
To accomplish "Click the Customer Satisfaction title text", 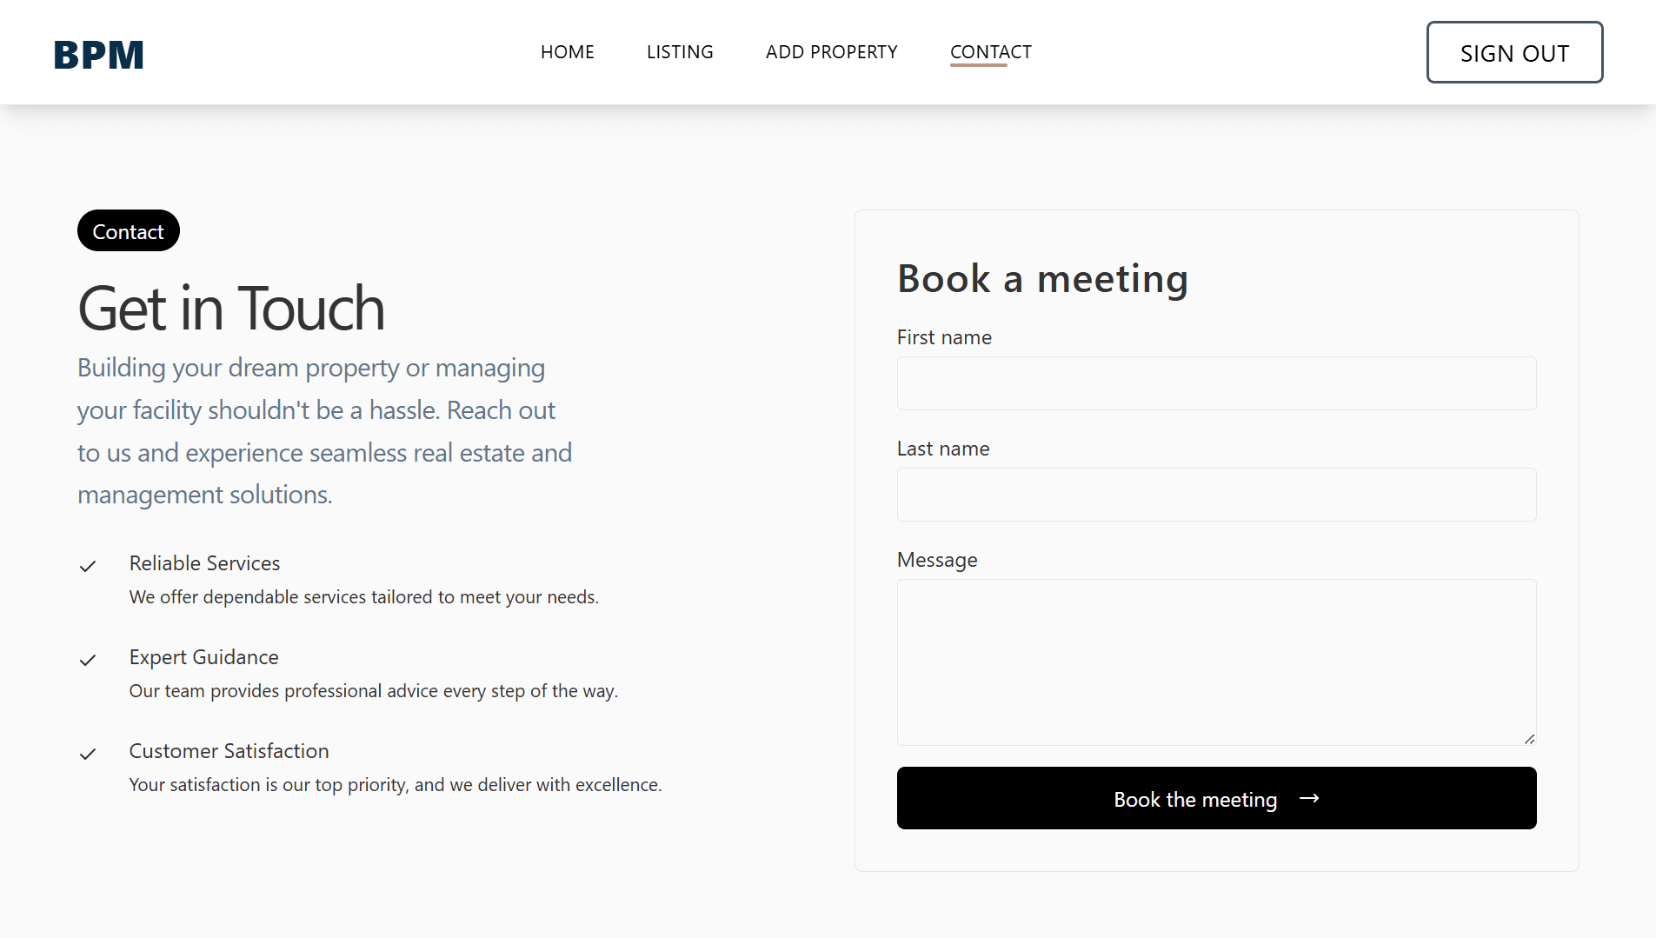I will pos(229,751).
